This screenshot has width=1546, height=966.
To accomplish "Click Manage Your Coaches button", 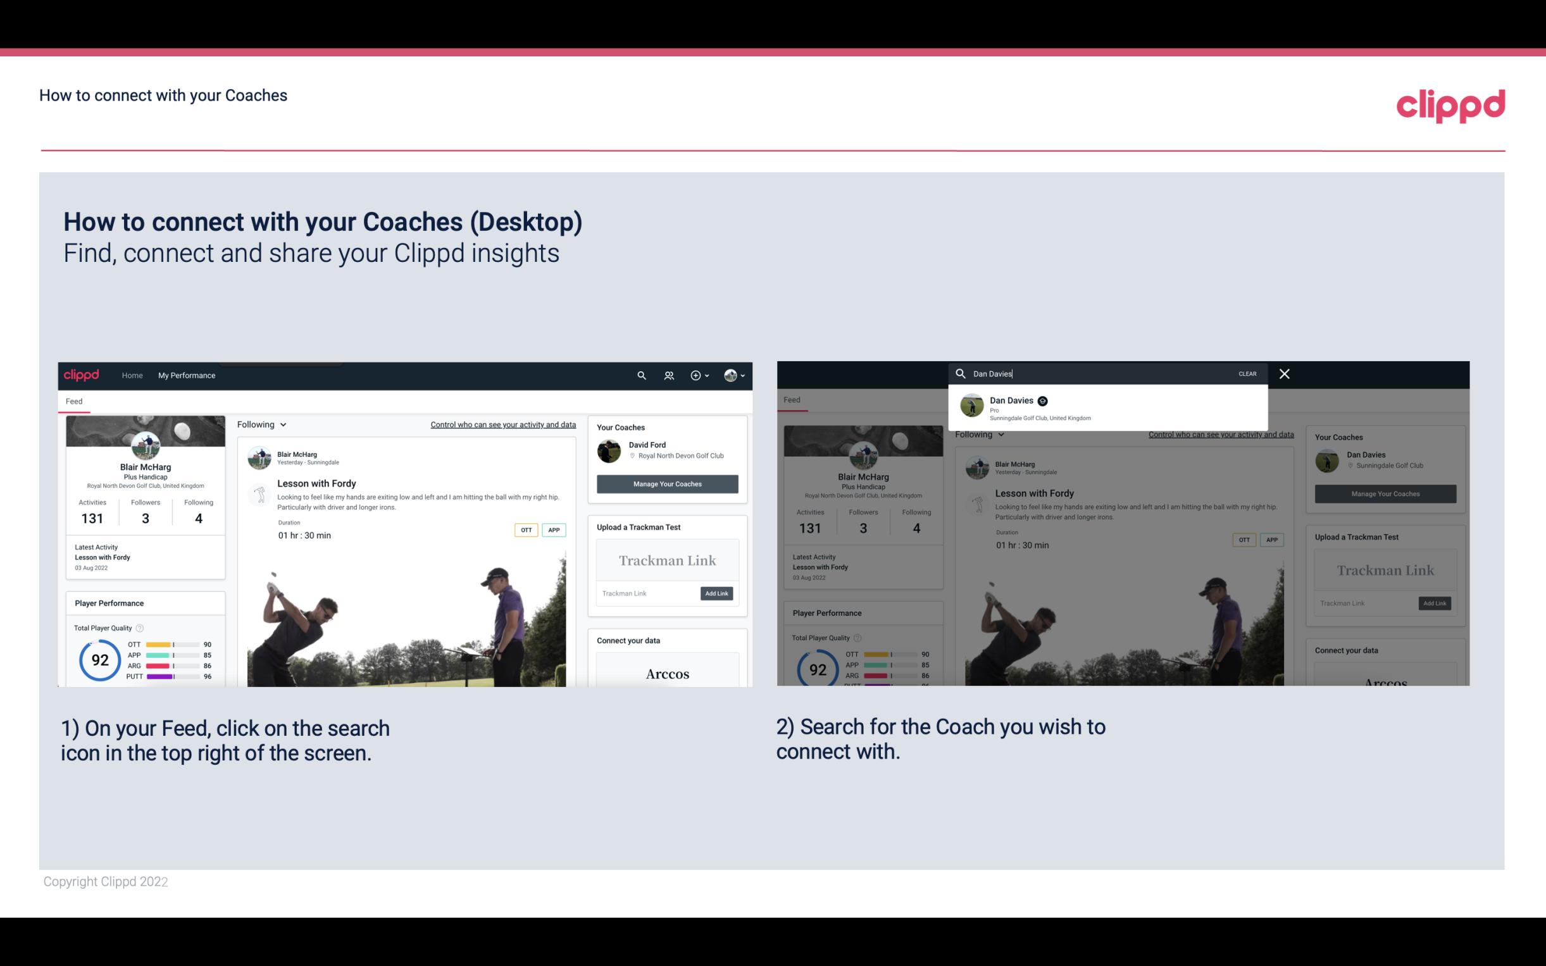I will point(668,483).
